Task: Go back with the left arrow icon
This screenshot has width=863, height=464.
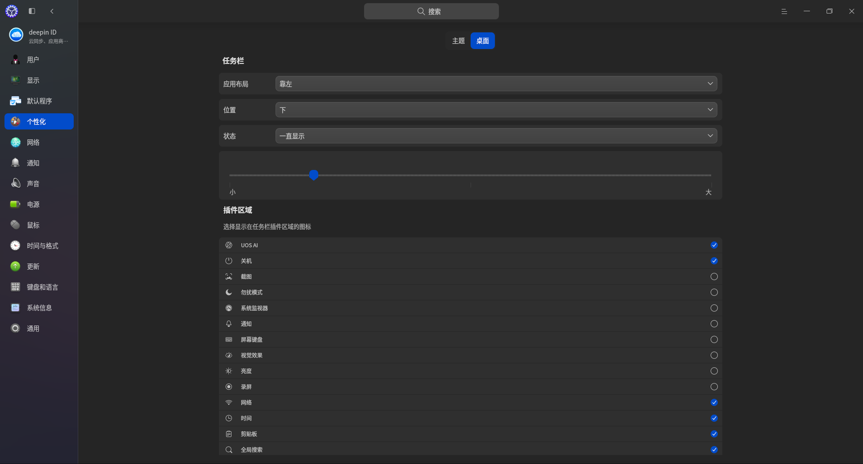Action: [52, 11]
